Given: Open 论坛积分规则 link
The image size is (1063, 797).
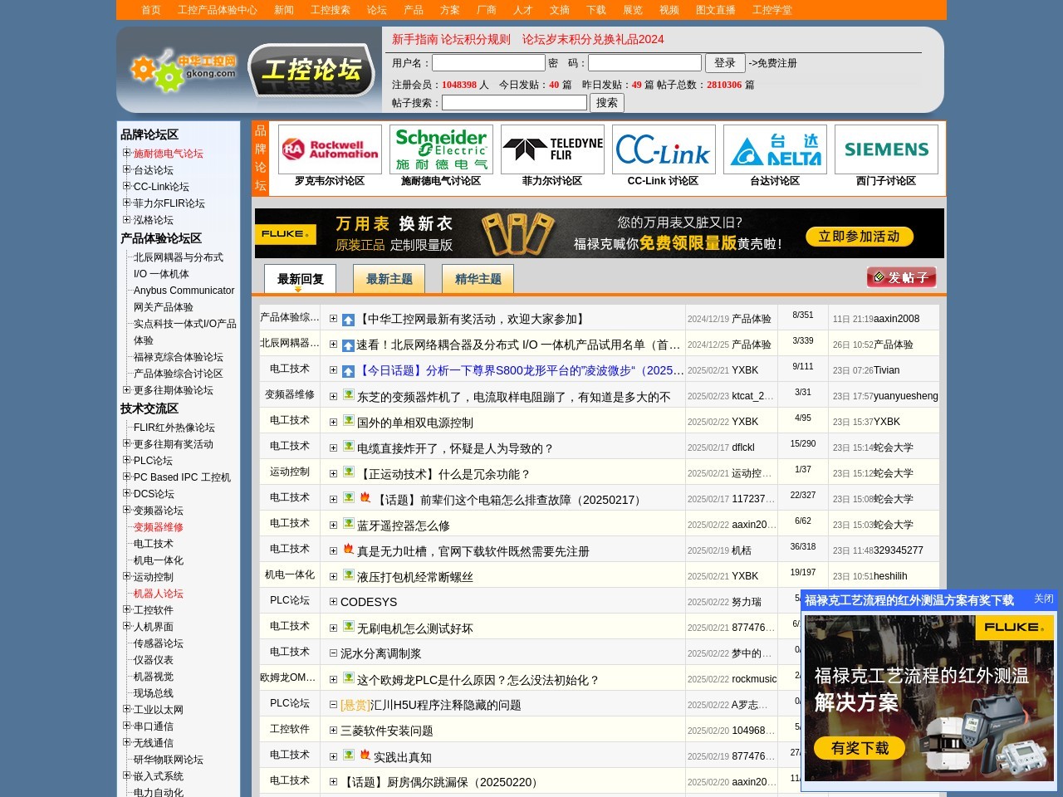Looking at the screenshot, I should pyautogui.click(x=475, y=39).
